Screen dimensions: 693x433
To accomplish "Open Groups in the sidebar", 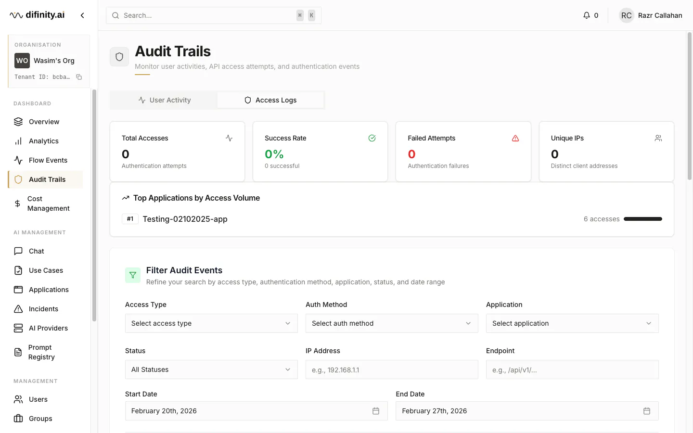I will tap(46, 419).
